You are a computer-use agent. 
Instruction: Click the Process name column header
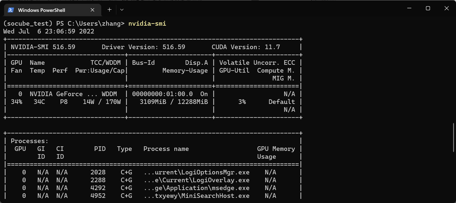coord(166,149)
